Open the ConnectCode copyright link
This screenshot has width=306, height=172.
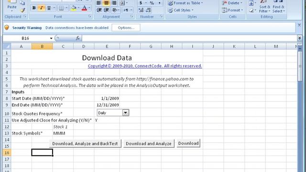(145, 66)
